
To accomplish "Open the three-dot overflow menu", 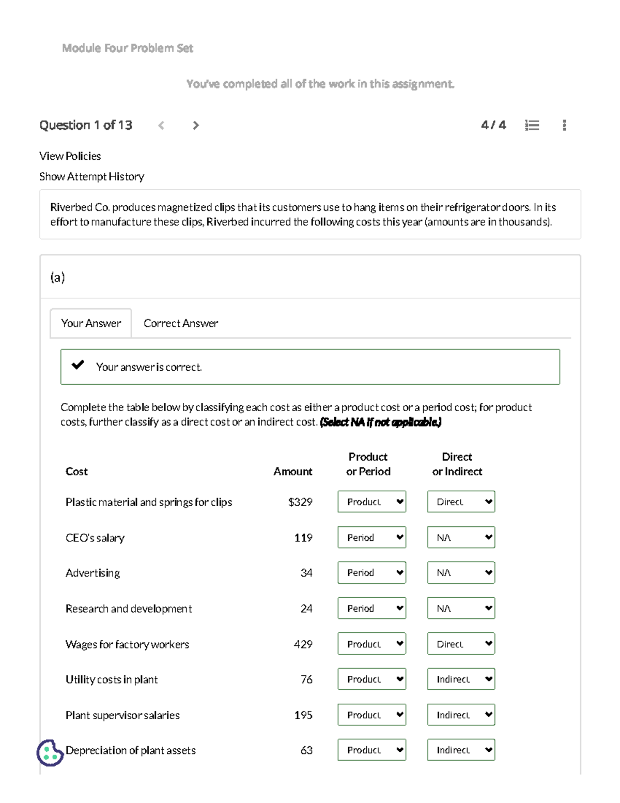I will click(564, 125).
